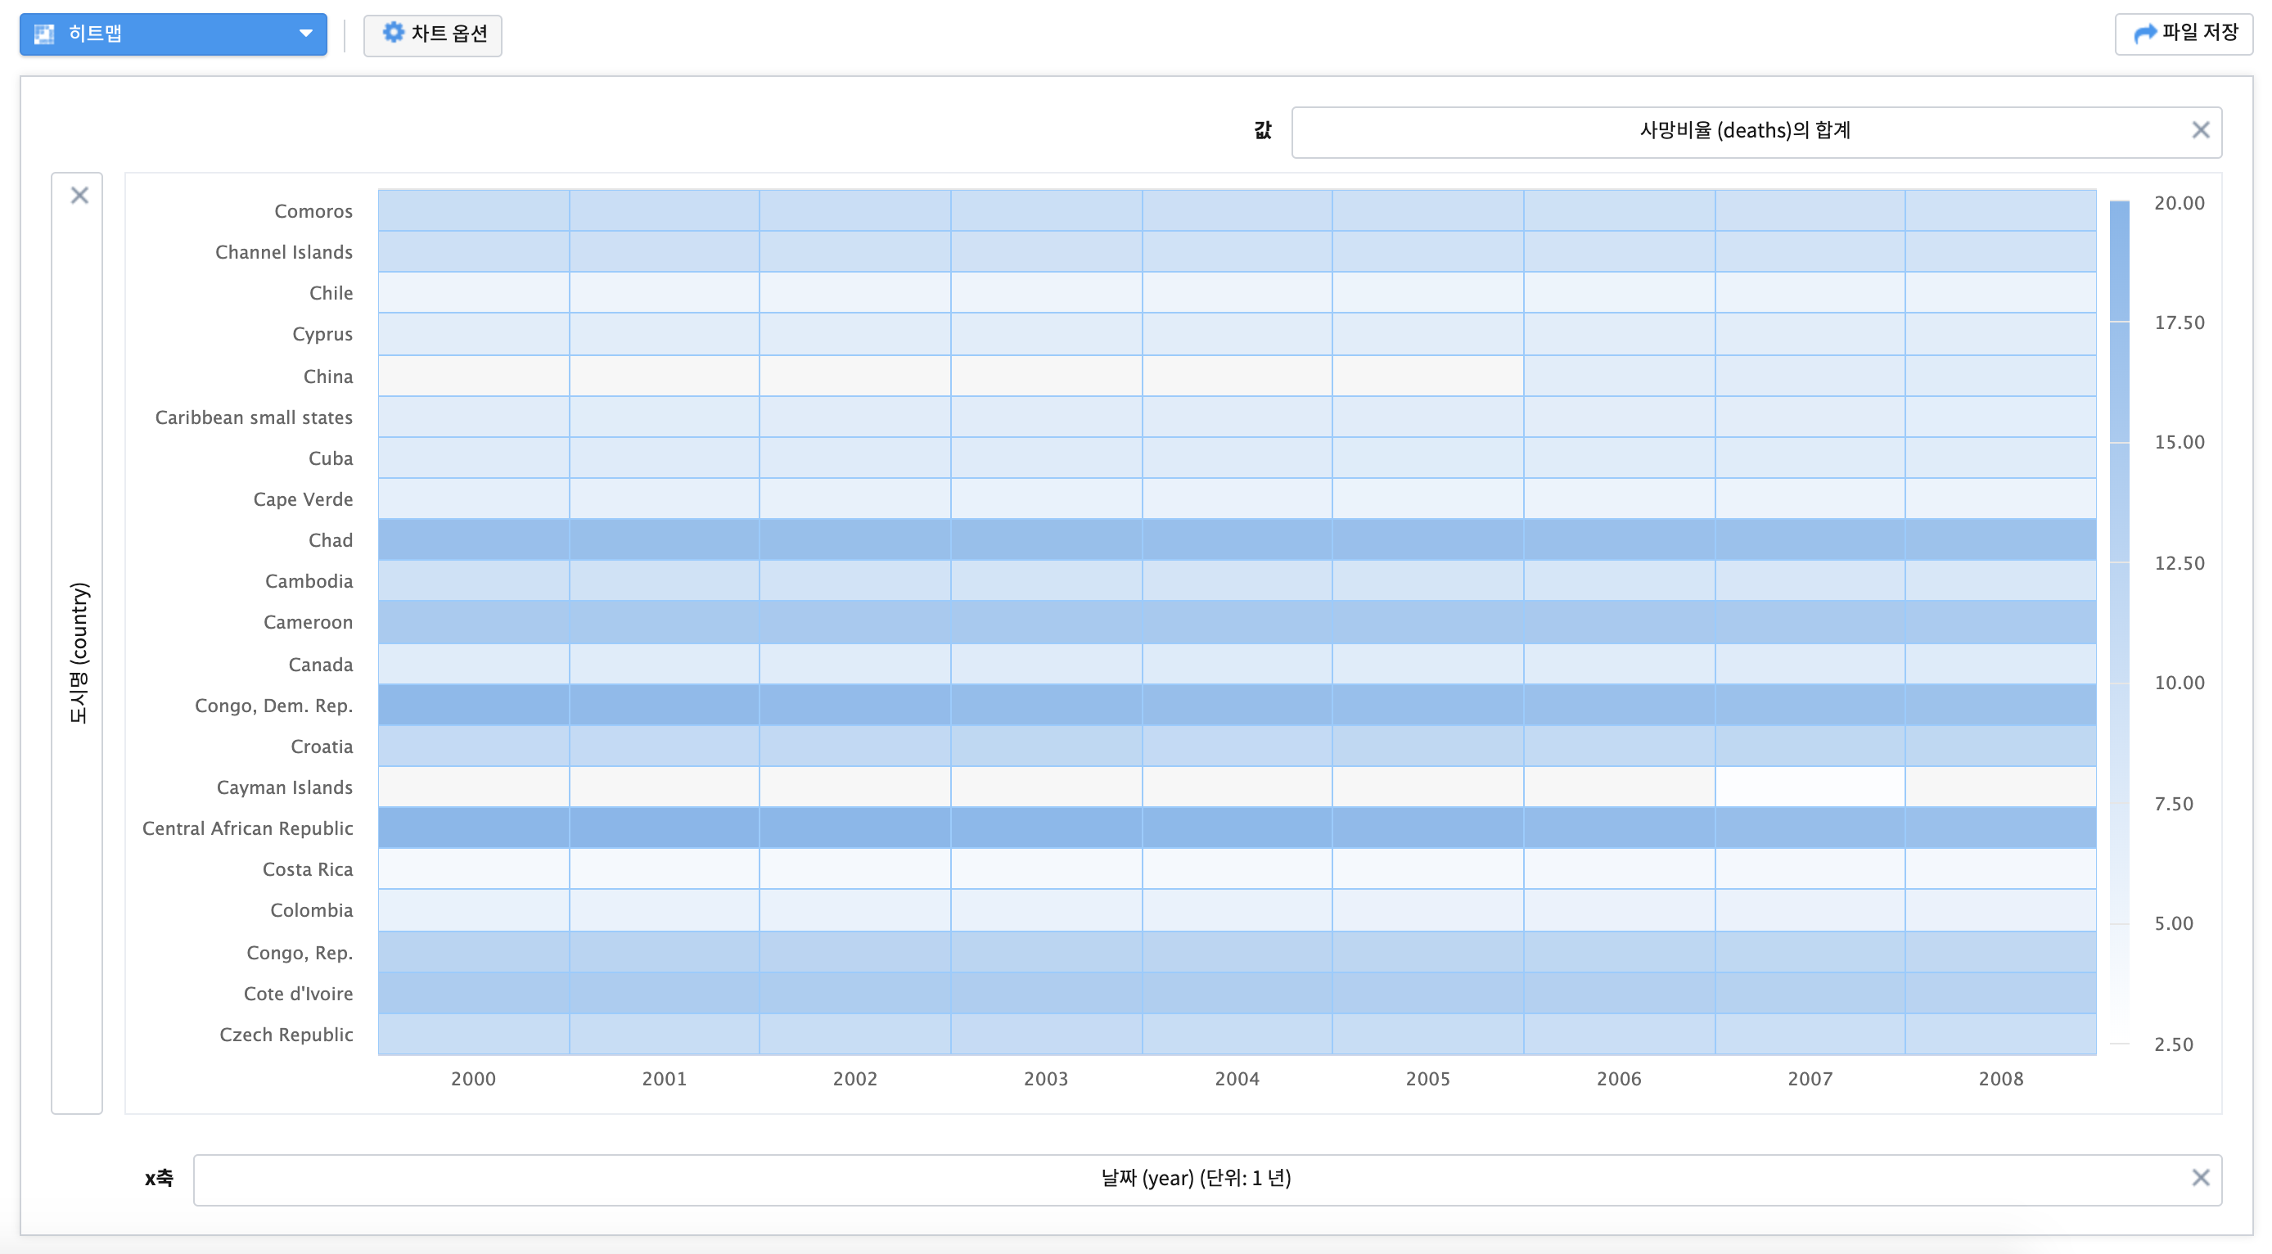Viewport: 2272px width, 1254px height.
Task: Click the Cyprus row label
Action: tap(322, 334)
